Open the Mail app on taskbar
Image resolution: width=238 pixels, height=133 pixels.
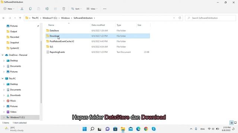pyautogui.click(x=131, y=129)
